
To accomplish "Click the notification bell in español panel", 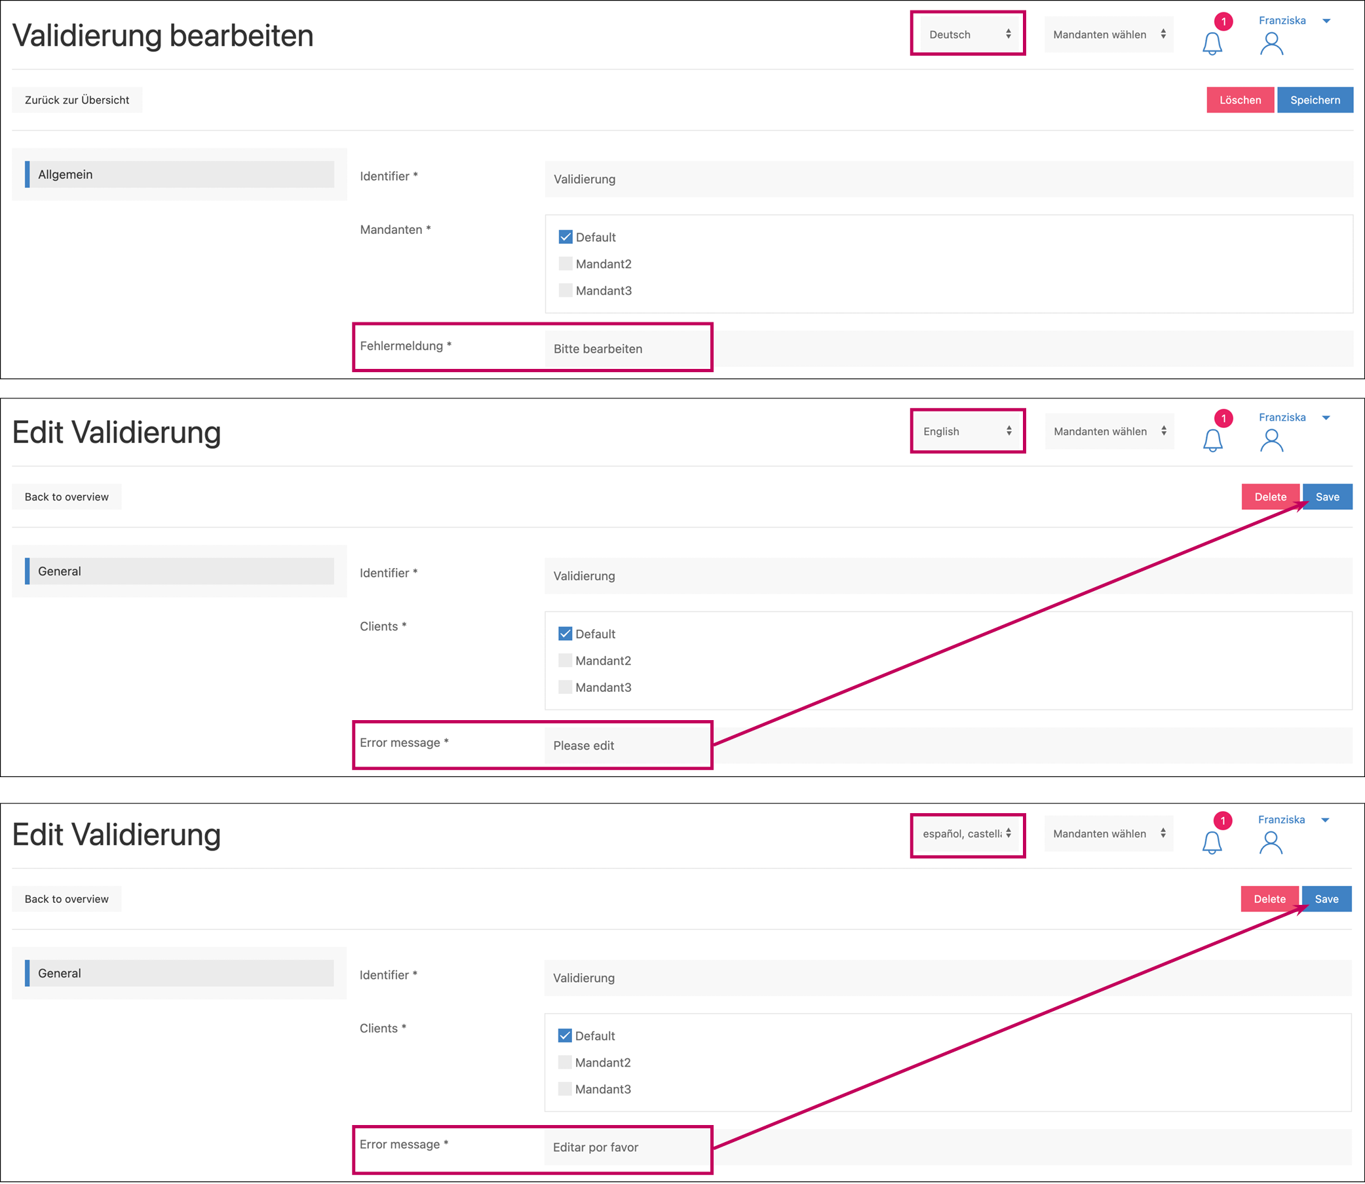I will [x=1211, y=843].
